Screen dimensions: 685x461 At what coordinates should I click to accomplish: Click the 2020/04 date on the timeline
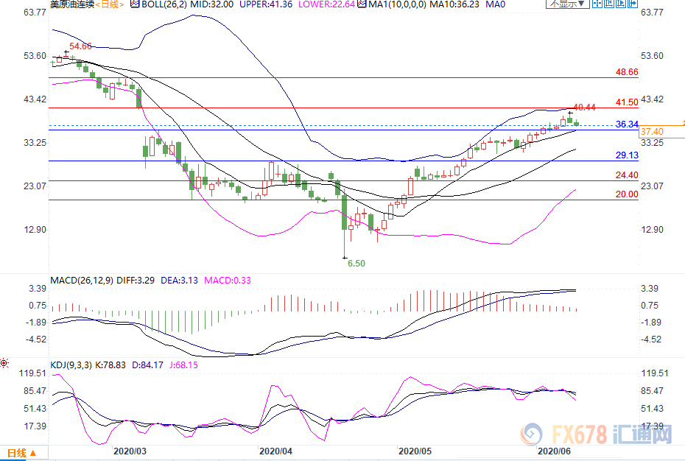tap(278, 449)
